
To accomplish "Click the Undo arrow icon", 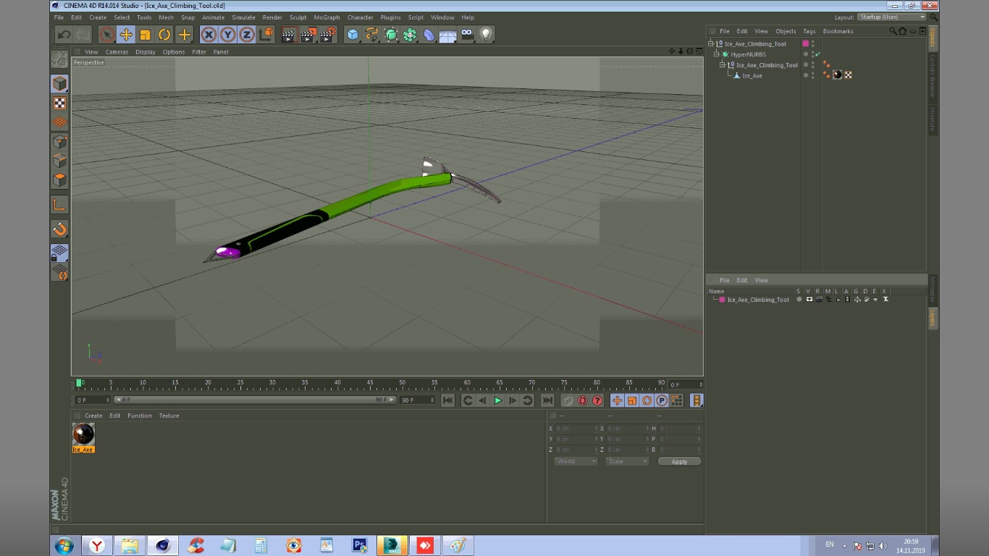I will click(x=64, y=34).
